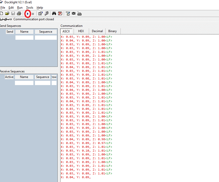Open the Run menu
The height and width of the screenshot is (182, 219).
(x=20, y=8)
